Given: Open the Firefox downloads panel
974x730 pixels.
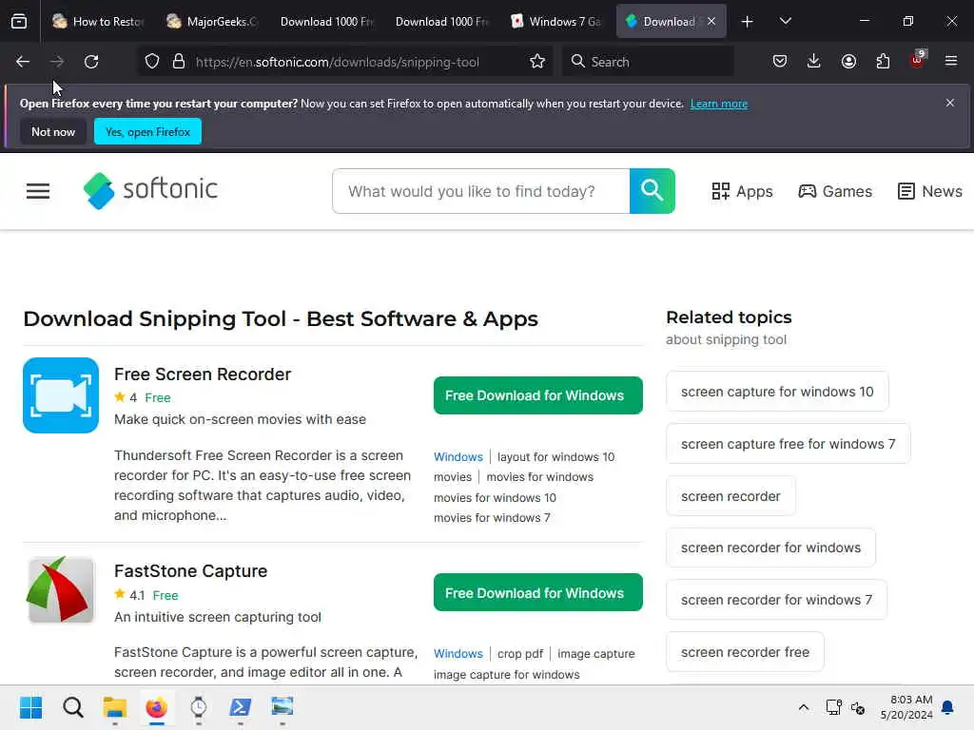Looking at the screenshot, I should point(814,62).
